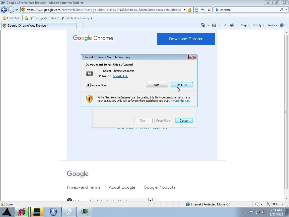Viewport: 289px width, 217px height.
Task: Click the orange taskbar application icon
Action: click(x=37, y=212)
